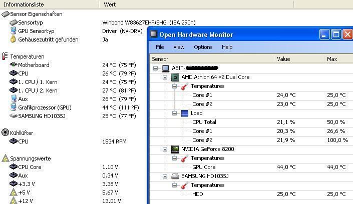Click the 1534 RPM fan speed value
The image size is (353, 204).
[114, 141]
